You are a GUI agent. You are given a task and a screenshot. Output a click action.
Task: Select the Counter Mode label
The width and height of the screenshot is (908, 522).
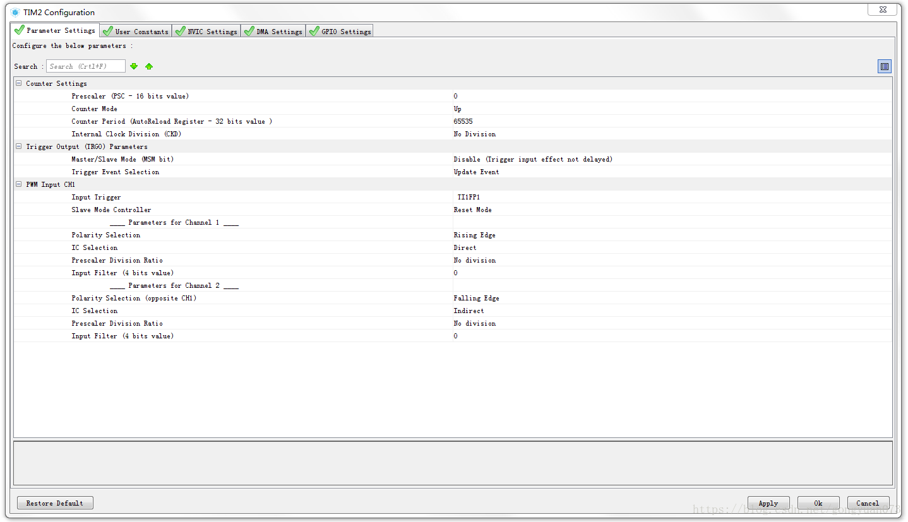pyautogui.click(x=94, y=109)
